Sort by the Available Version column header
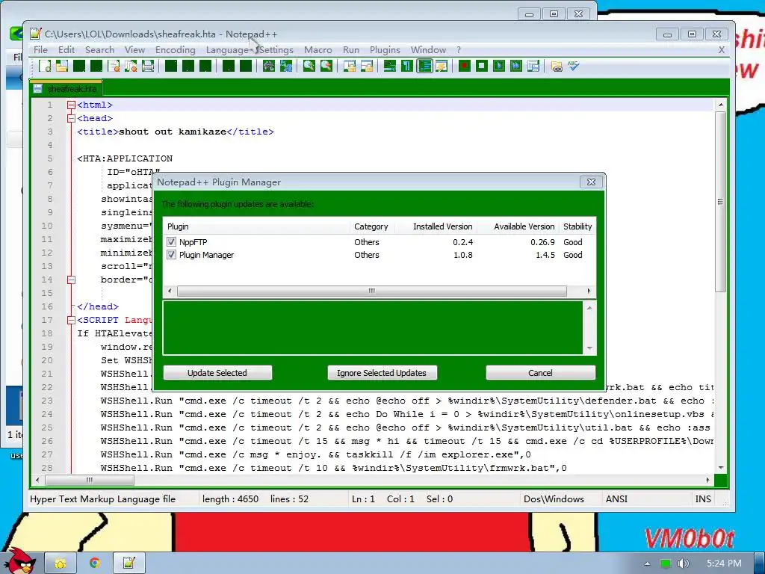Screen dimensions: 765x574 (518, 226)
